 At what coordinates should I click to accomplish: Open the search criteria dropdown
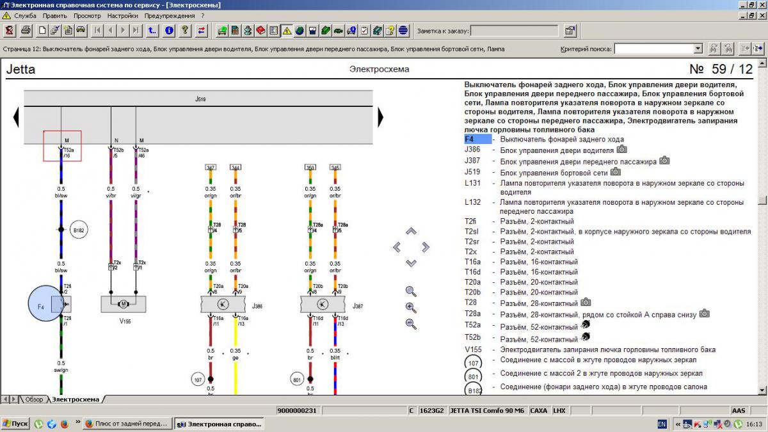click(x=698, y=49)
